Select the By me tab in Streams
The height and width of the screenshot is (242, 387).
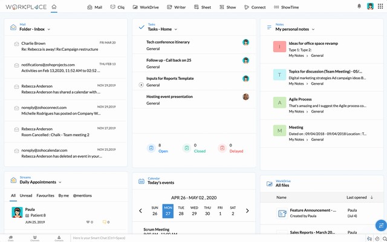[x=63, y=195]
